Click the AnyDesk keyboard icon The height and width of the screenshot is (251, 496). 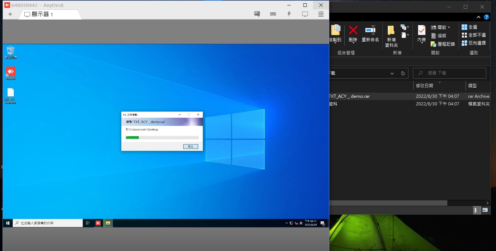[273, 14]
